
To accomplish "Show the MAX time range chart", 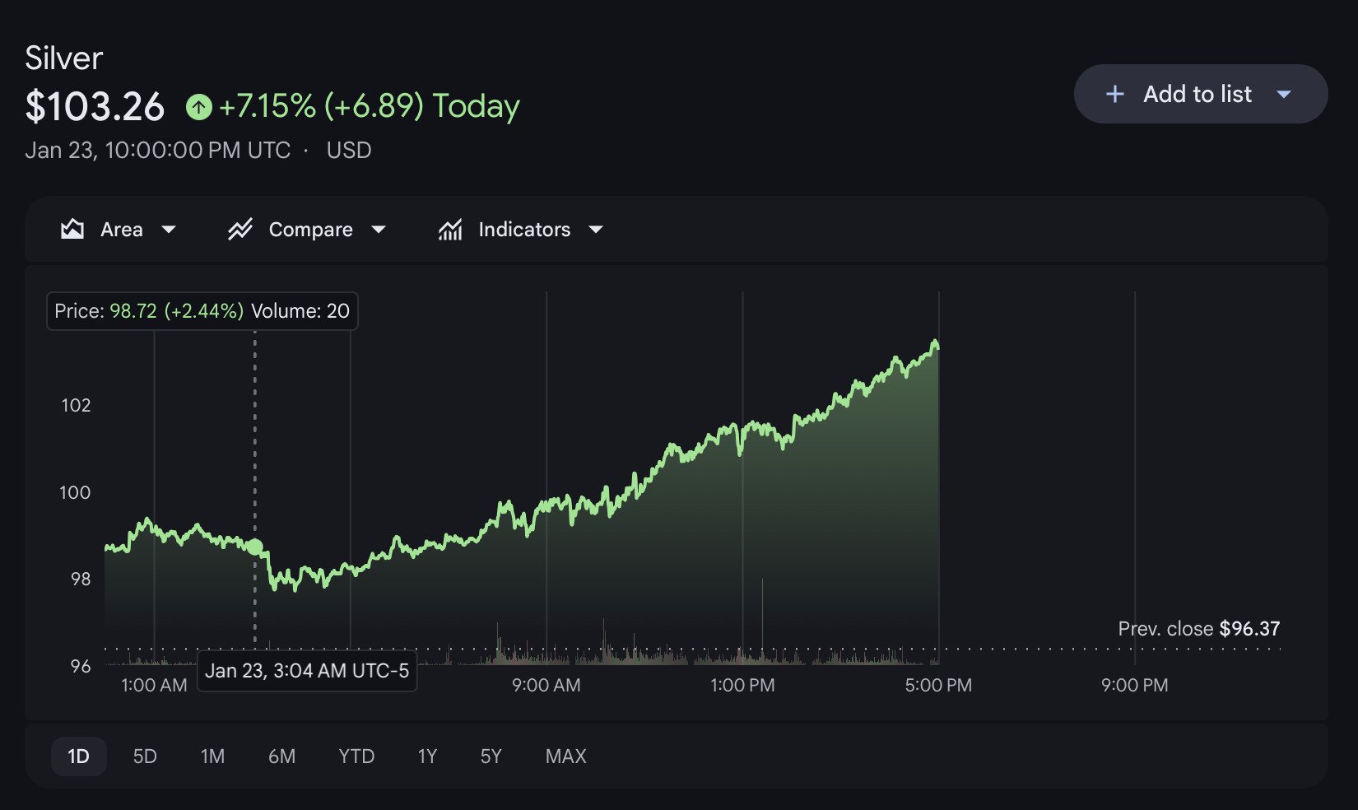I will coord(565,756).
